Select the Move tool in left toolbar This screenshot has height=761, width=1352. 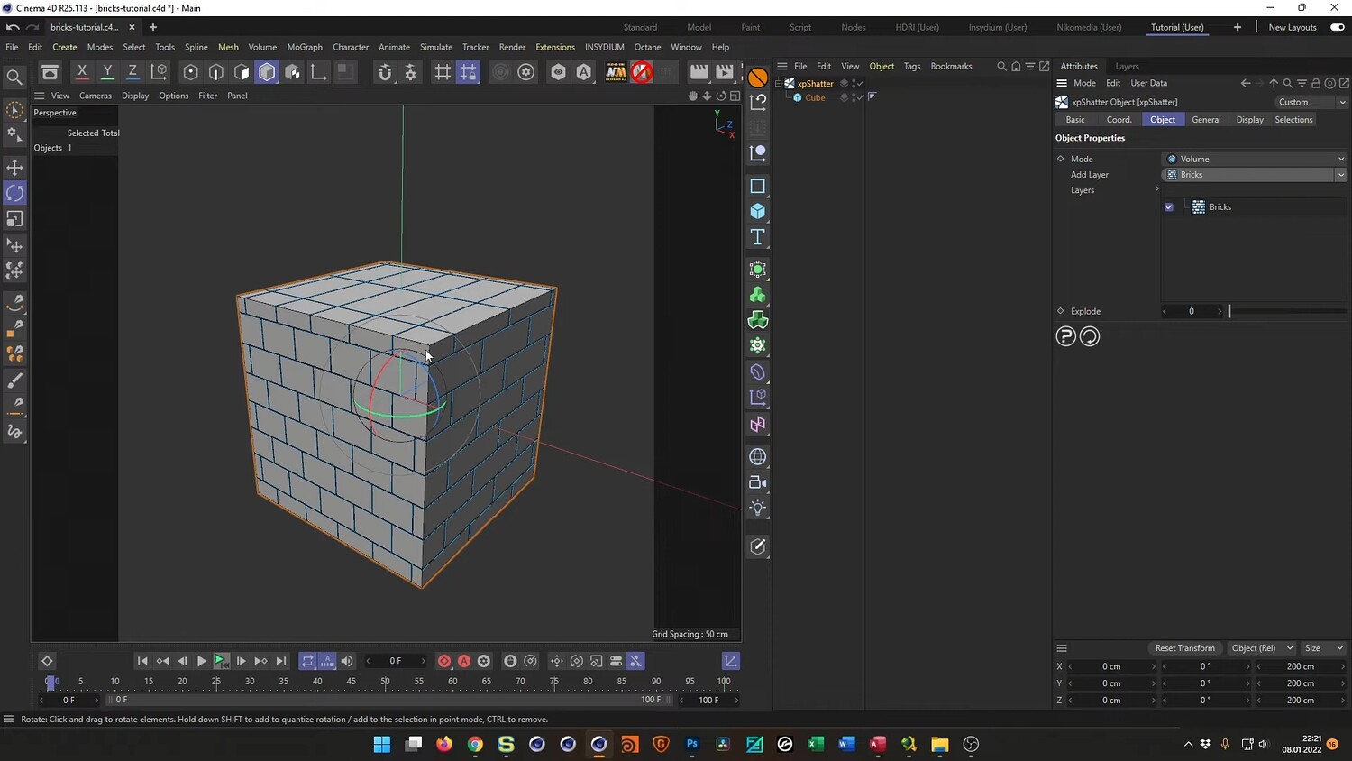pos(14,167)
